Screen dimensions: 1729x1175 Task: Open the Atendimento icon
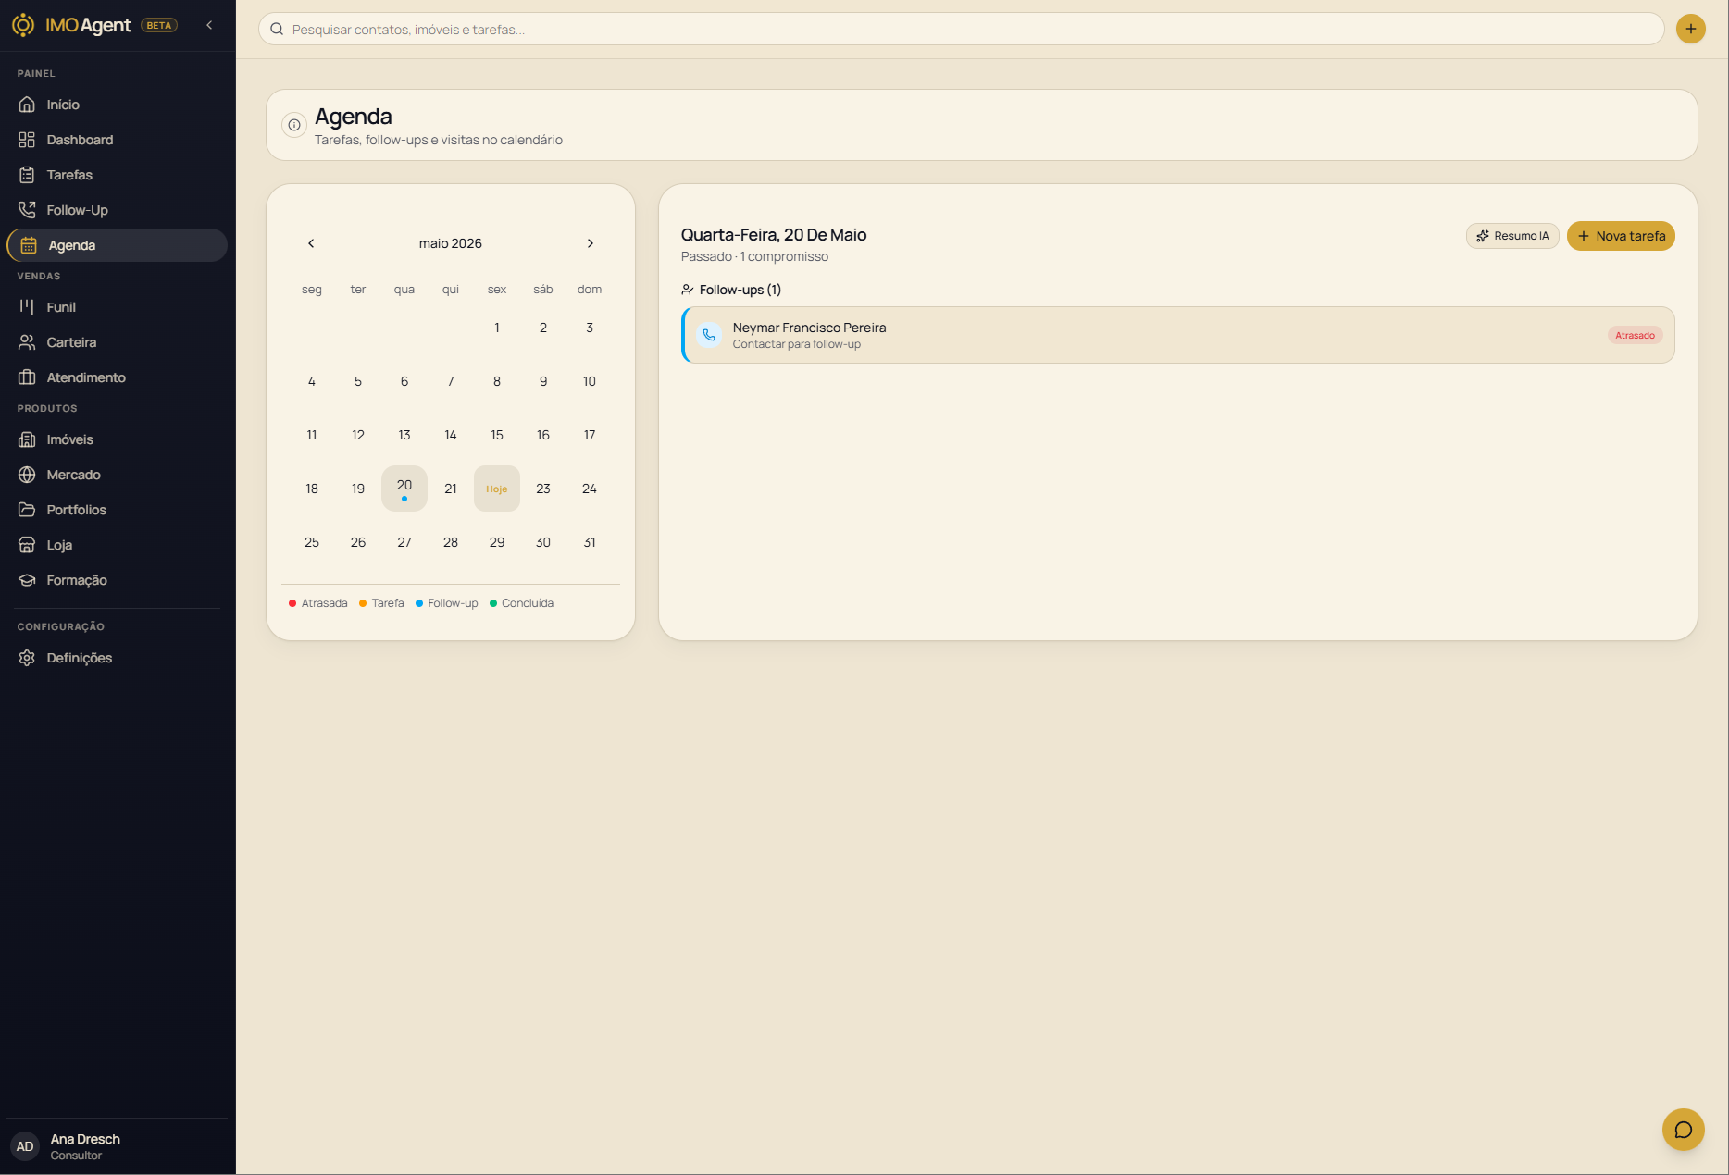[27, 377]
